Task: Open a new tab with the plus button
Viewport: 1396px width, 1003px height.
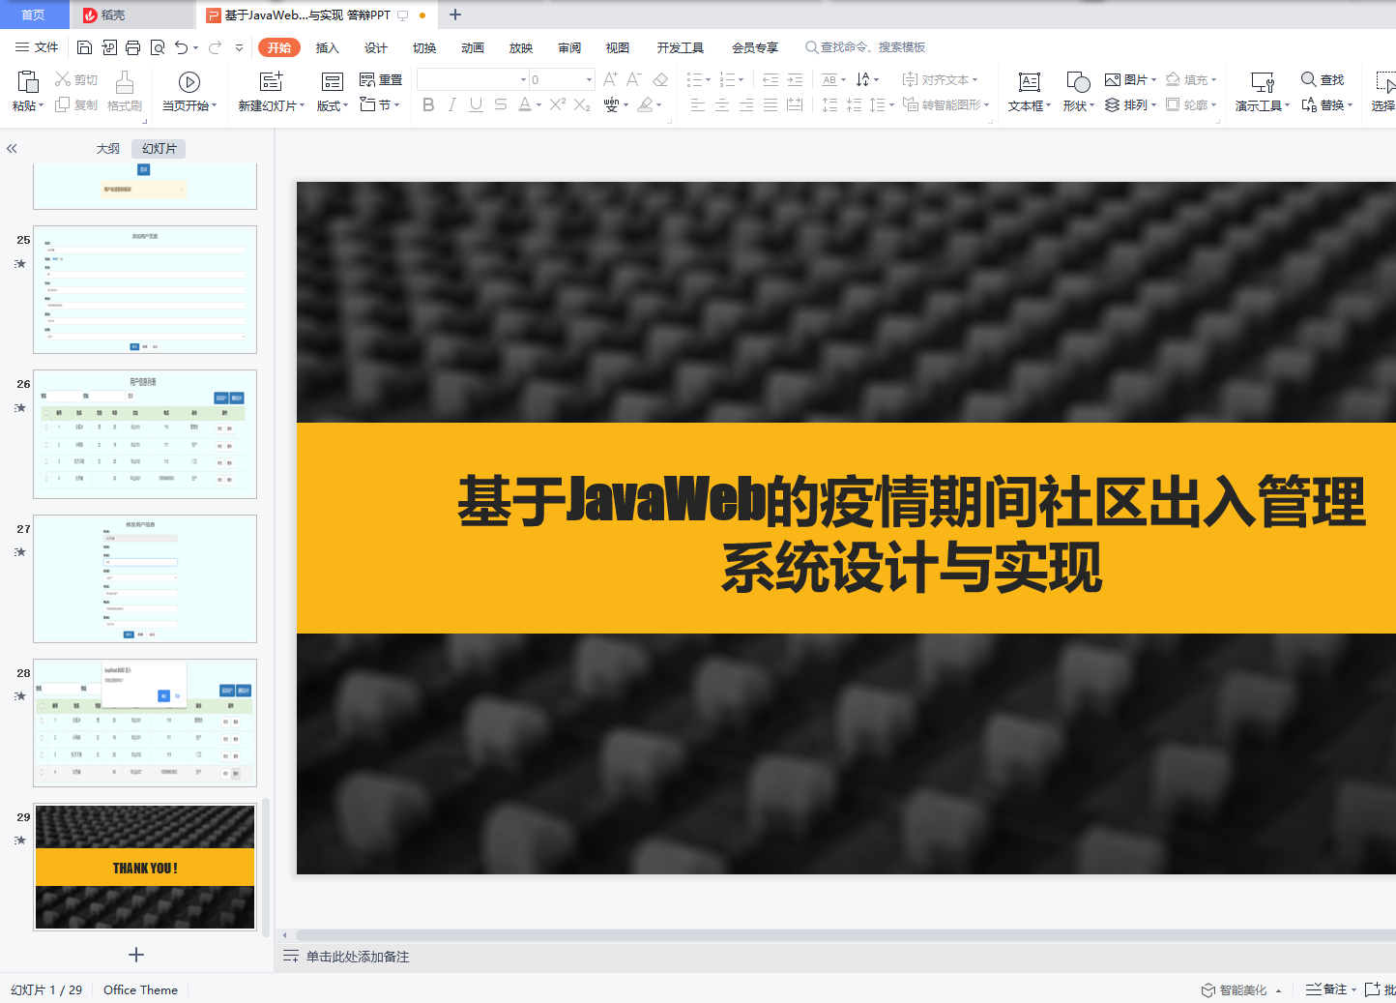Action: [455, 15]
